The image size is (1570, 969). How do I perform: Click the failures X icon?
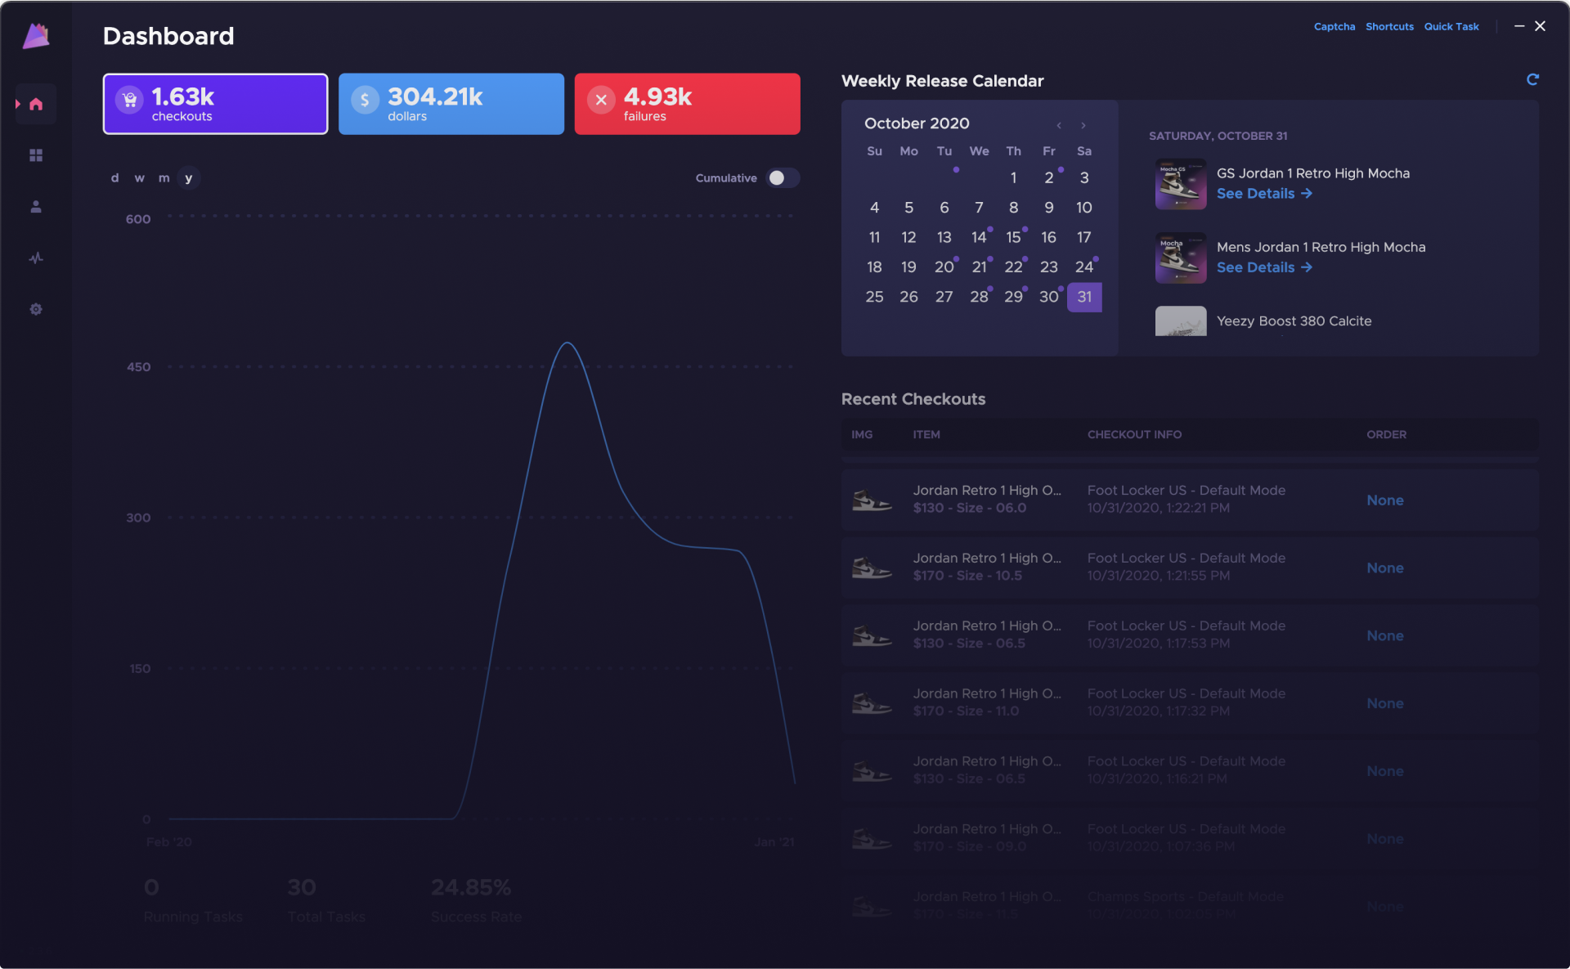point(601,100)
